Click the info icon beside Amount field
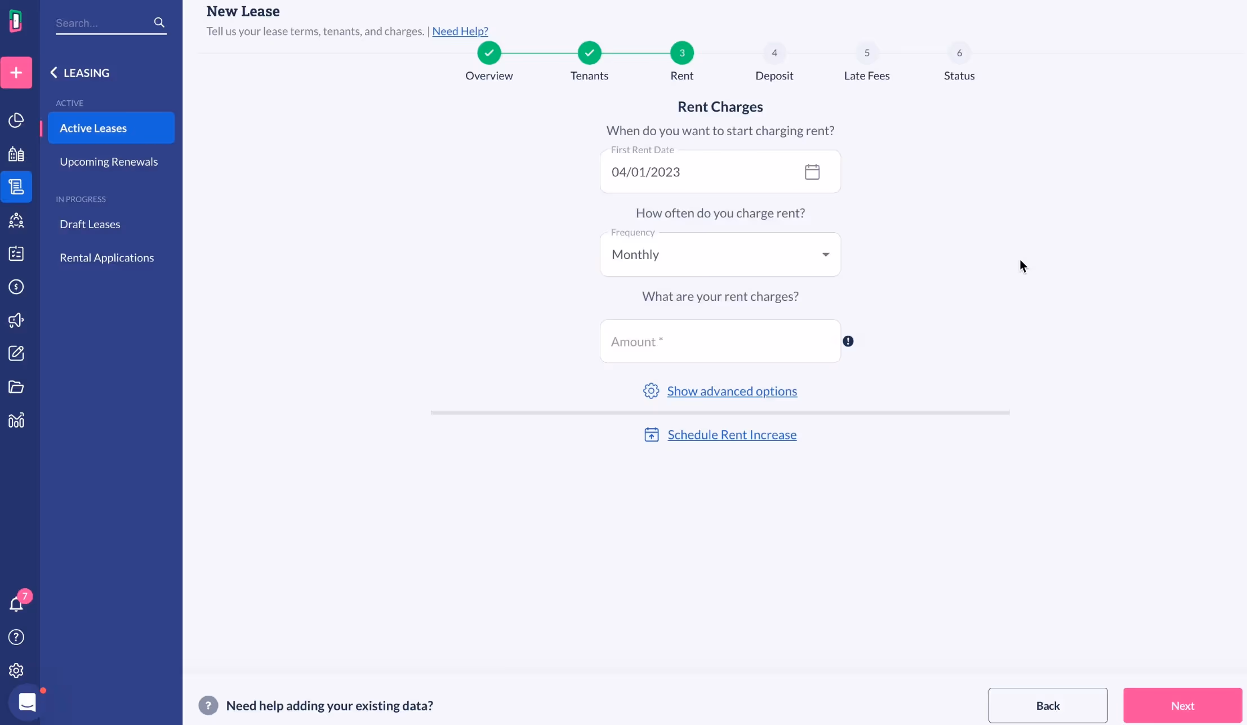Image resolution: width=1247 pixels, height=725 pixels. click(848, 341)
